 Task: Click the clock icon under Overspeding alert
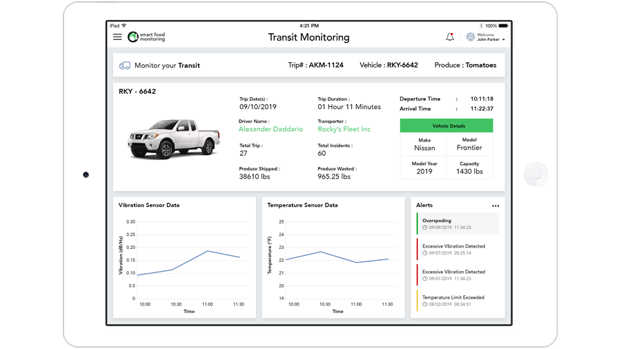pos(425,227)
